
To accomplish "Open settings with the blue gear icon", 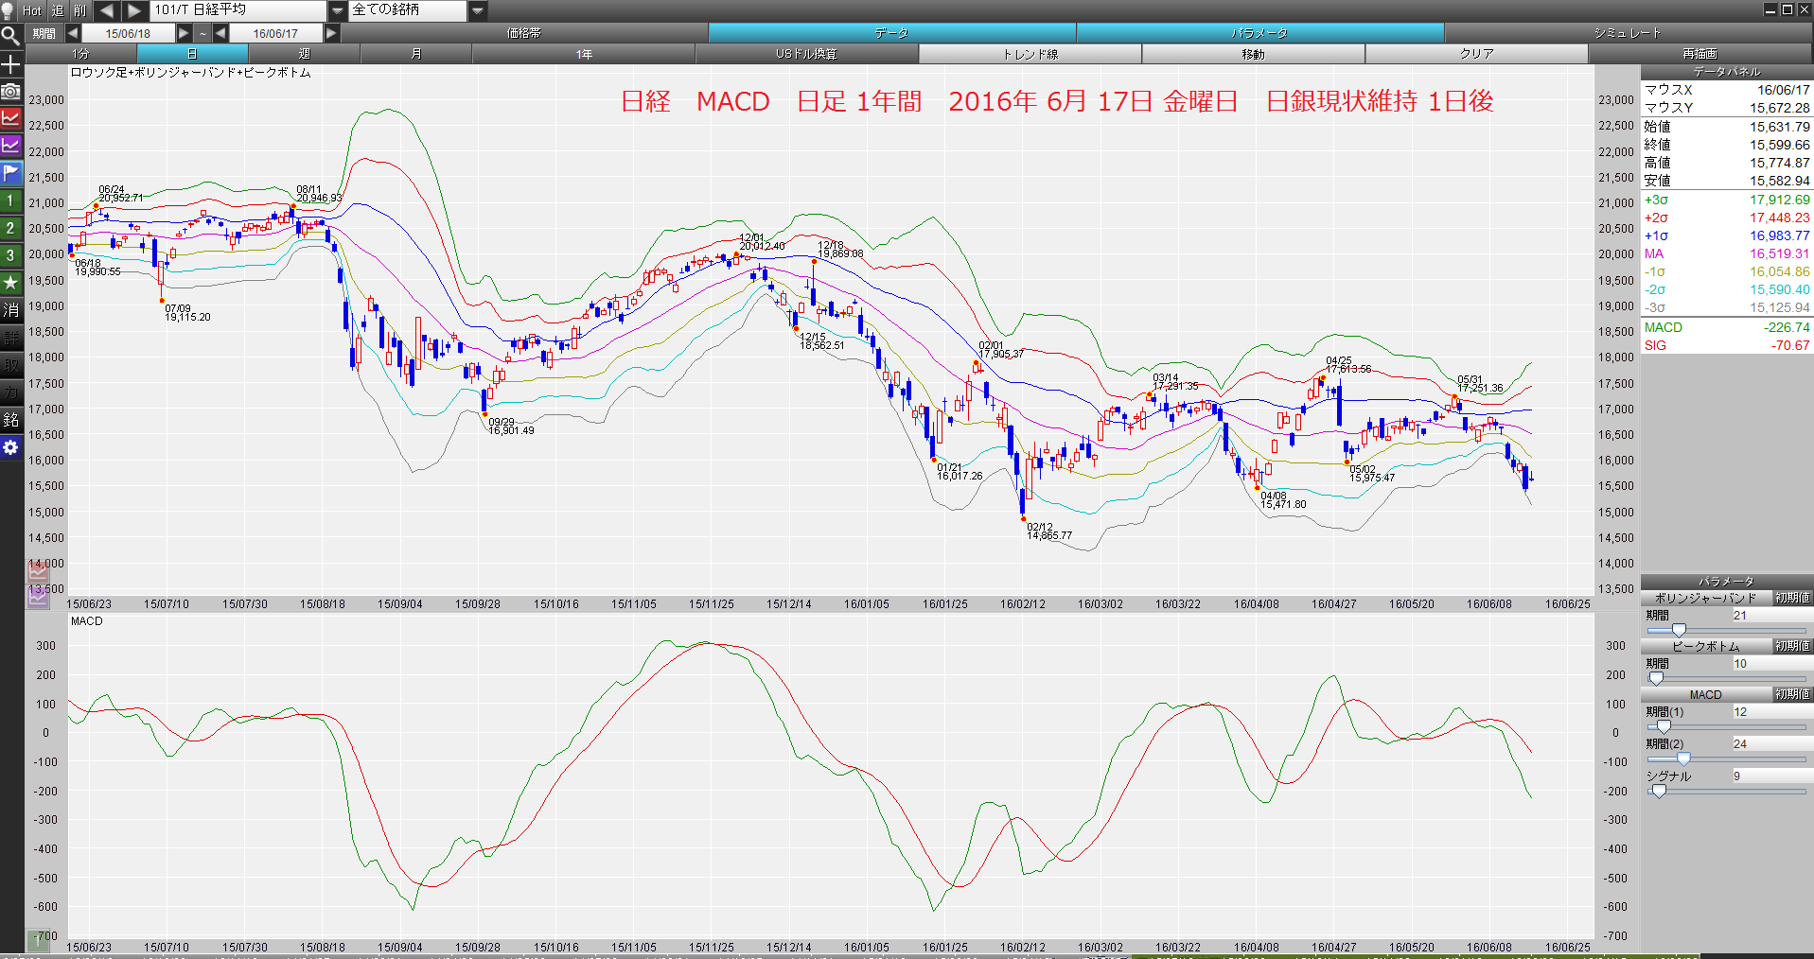I will [10, 447].
